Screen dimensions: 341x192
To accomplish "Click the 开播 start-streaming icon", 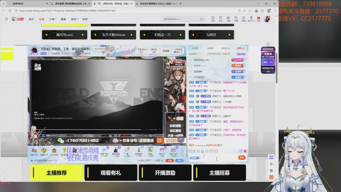I will 236,19.
